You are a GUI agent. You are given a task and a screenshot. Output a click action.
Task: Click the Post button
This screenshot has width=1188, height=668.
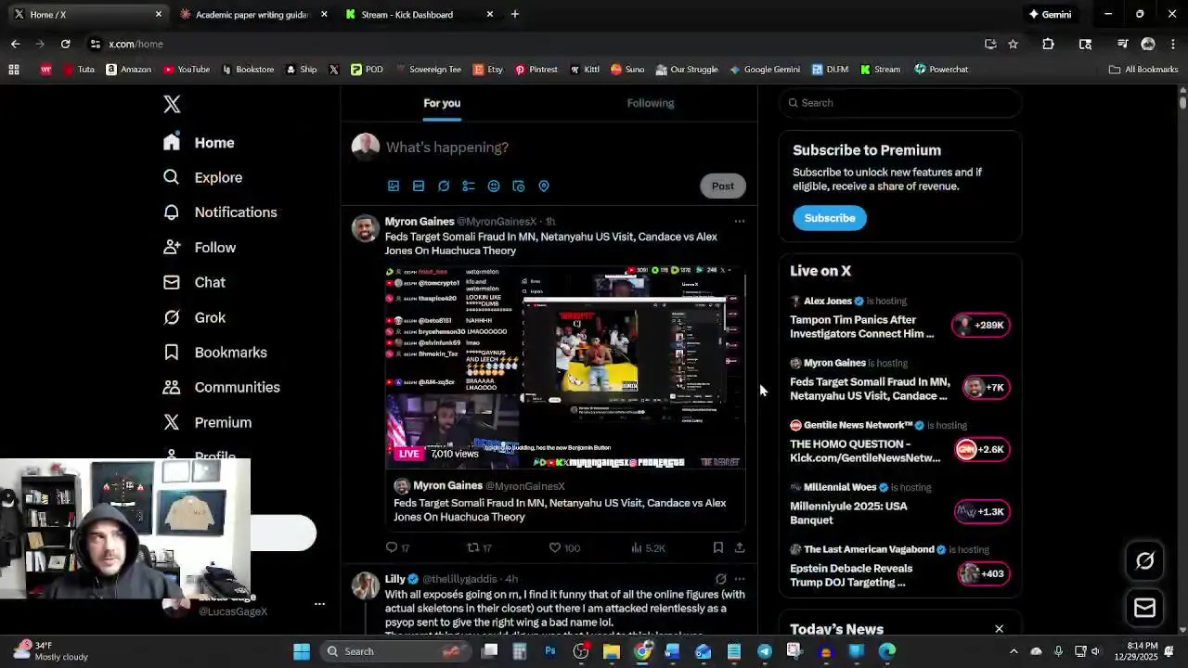[x=722, y=186]
